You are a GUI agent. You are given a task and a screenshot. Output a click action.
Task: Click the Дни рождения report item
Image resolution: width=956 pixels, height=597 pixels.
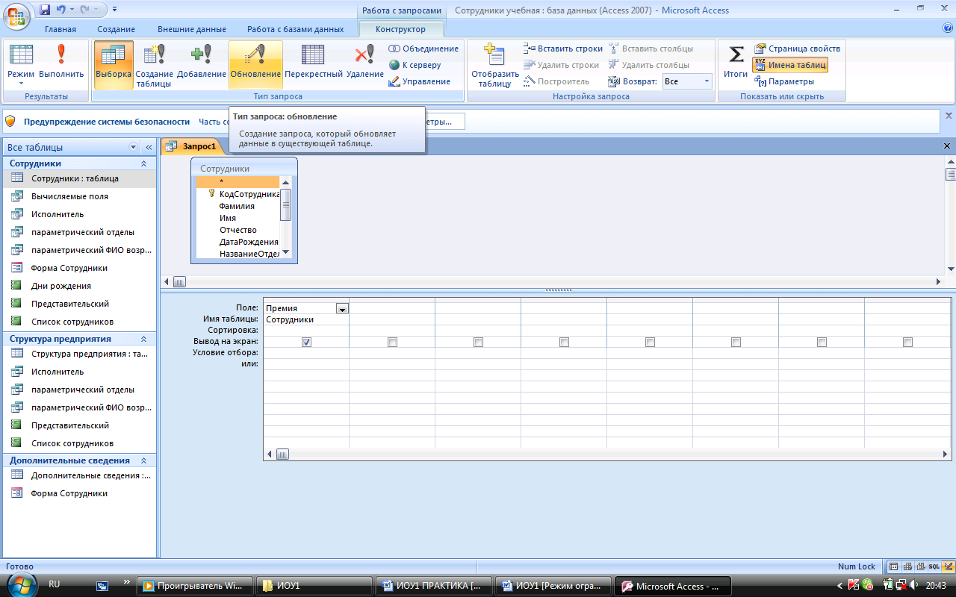coord(78,286)
